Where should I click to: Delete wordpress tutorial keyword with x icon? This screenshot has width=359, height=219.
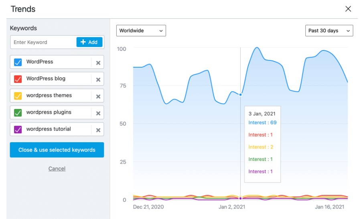(98, 130)
